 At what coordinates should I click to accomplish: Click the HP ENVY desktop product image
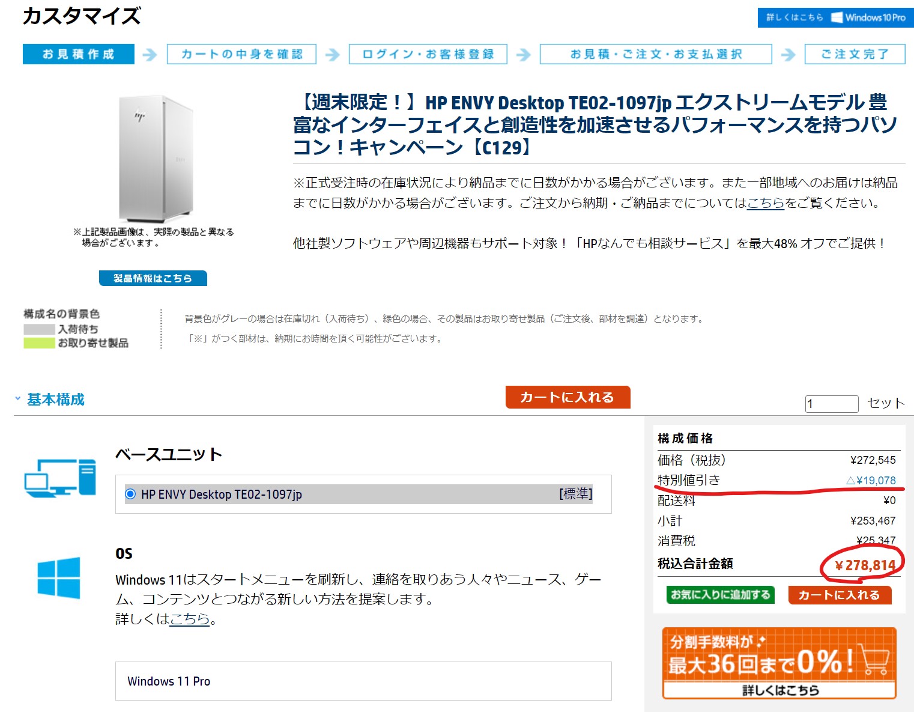pyautogui.click(x=155, y=159)
